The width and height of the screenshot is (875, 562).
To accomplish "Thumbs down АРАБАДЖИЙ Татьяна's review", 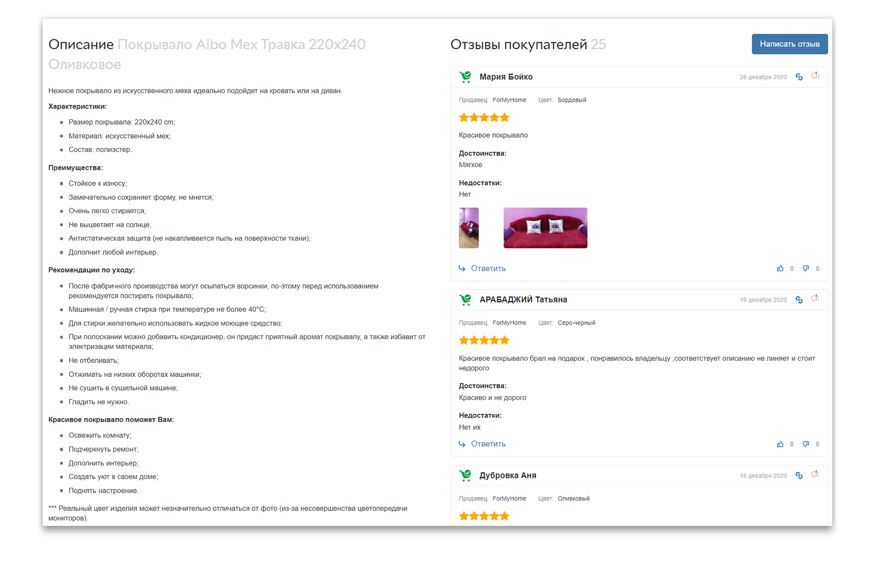I will coord(806,444).
